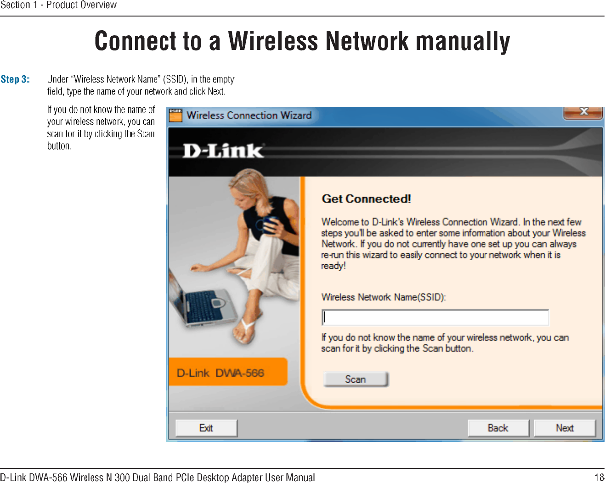605x483 pixels.
Task: Focus the Wireless Network Name (SSID) field
Action: click(x=435, y=317)
